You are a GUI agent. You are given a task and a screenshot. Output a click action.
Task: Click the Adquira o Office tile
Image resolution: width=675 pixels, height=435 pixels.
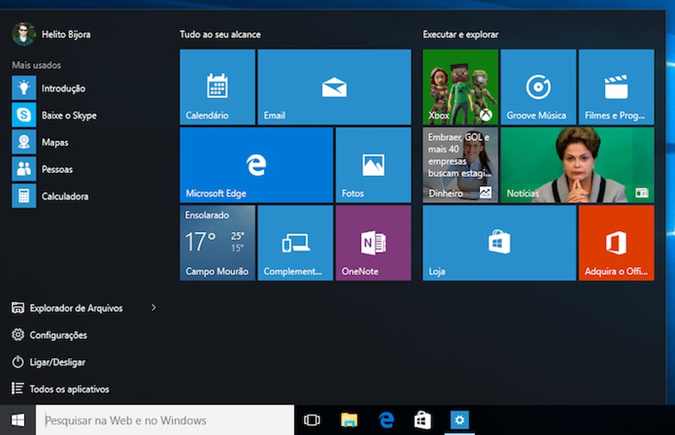point(616,243)
